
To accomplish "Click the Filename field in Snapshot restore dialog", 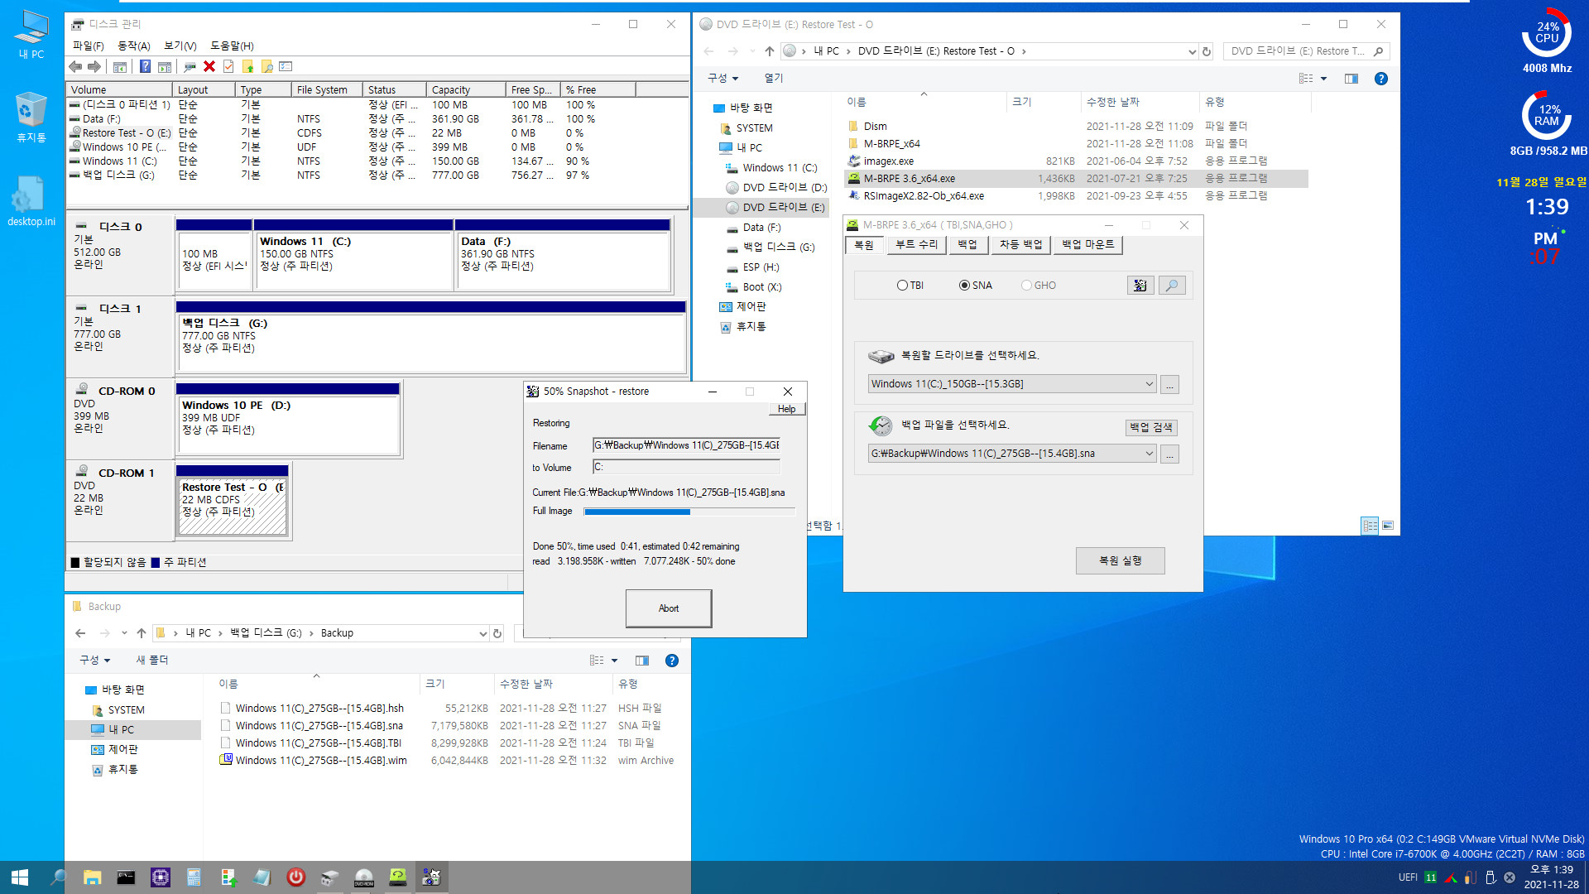I will pos(686,445).
